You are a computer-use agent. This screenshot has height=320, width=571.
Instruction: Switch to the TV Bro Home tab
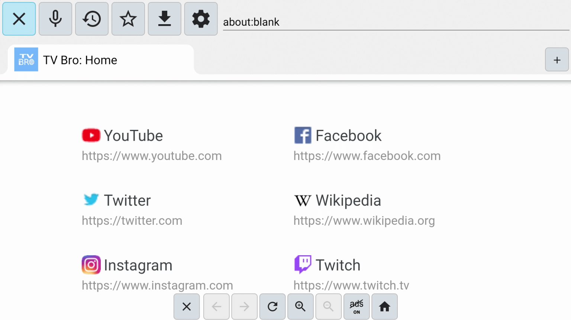pyautogui.click(x=80, y=60)
